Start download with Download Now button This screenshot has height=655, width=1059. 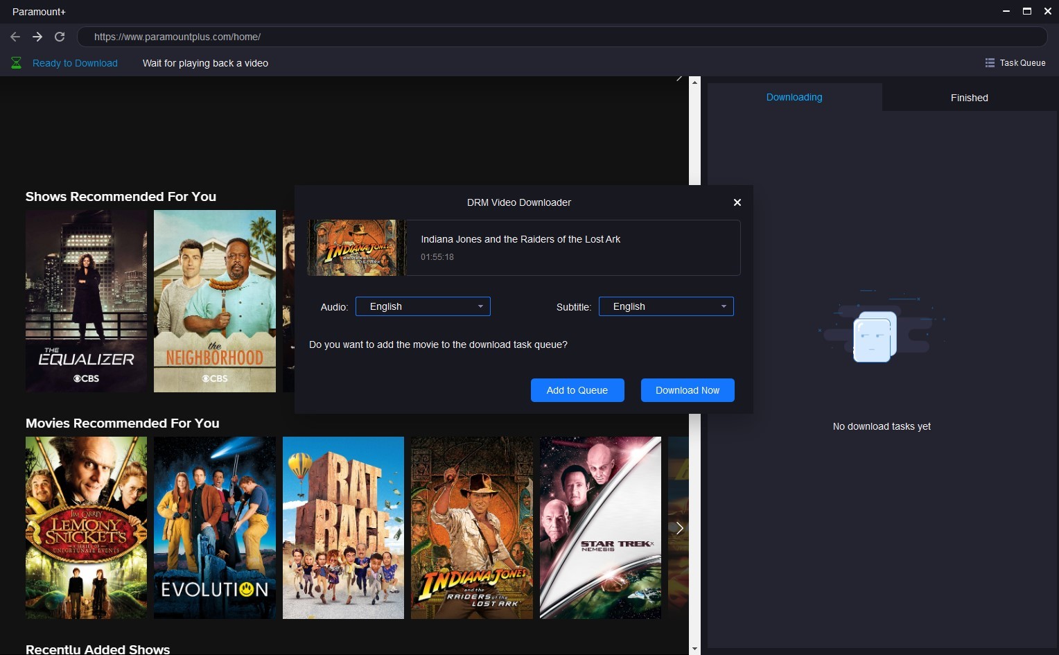tap(688, 390)
